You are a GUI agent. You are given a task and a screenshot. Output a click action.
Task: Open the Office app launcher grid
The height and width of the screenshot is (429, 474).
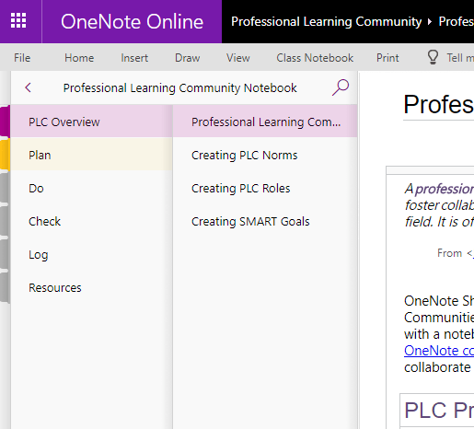pos(18,21)
